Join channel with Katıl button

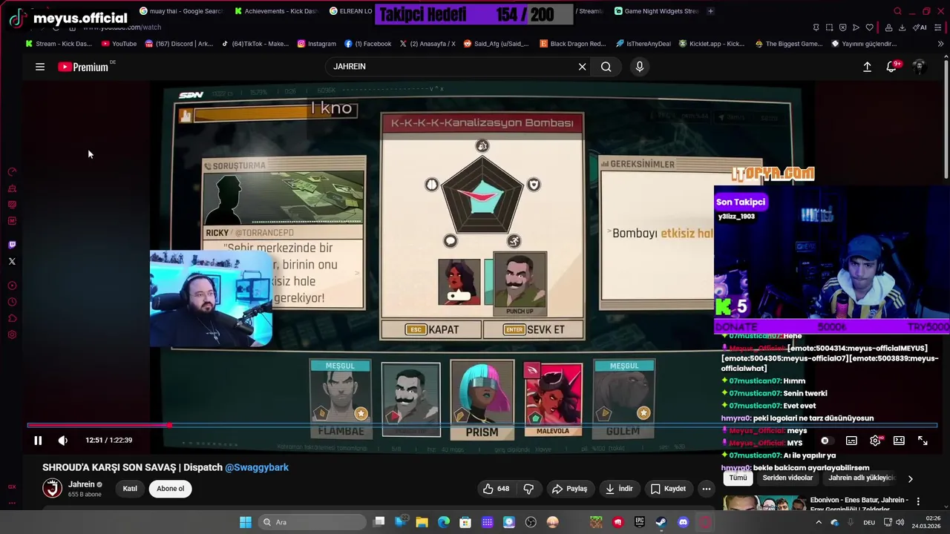(130, 489)
